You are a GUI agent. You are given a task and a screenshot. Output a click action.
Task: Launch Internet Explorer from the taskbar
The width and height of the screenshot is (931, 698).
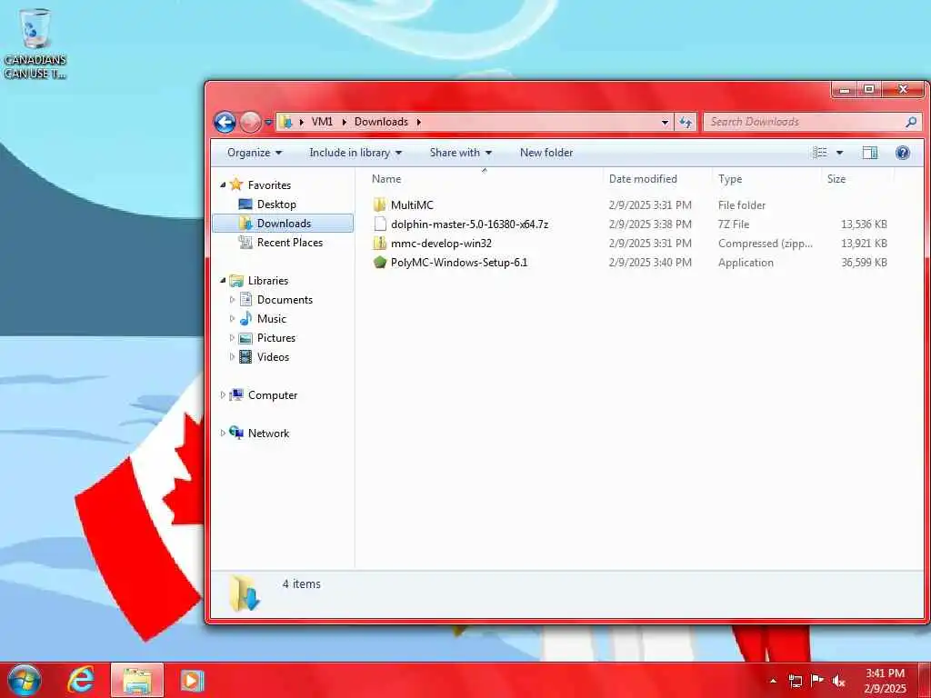point(81,681)
